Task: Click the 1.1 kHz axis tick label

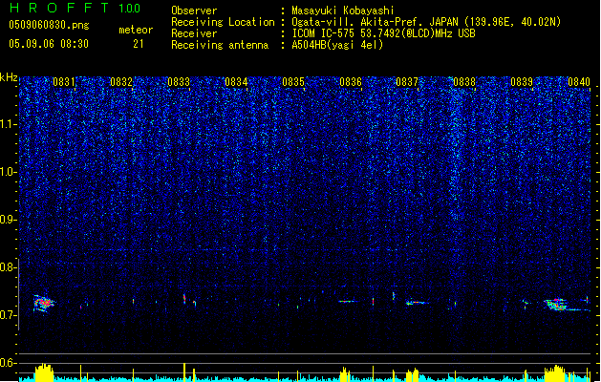Action: 9,124
